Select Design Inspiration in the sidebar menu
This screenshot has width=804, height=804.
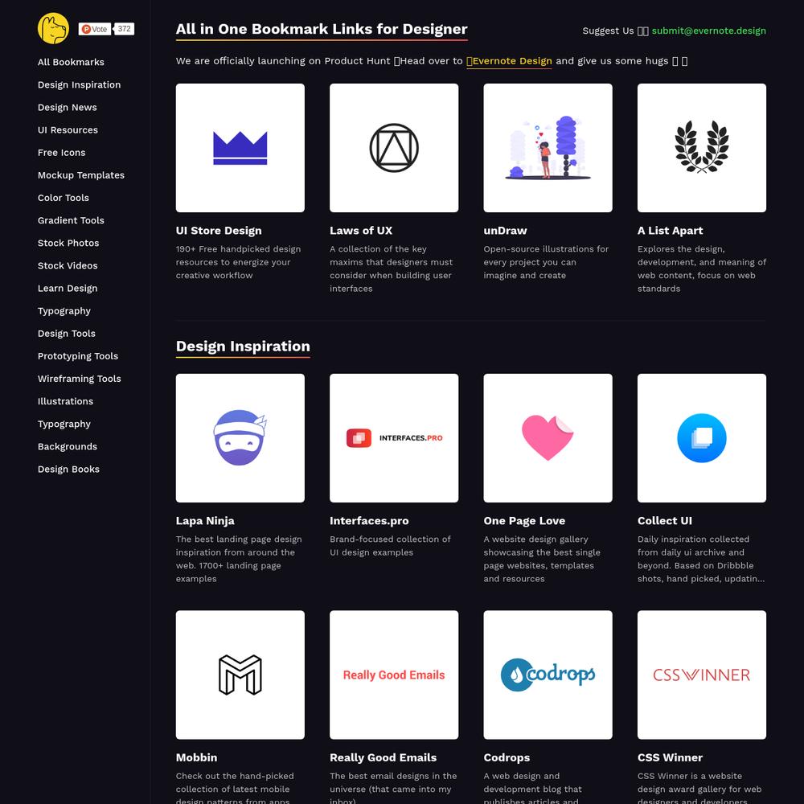pos(79,84)
